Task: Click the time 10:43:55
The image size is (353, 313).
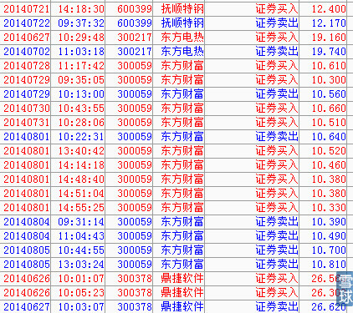Action: click(81, 109)
